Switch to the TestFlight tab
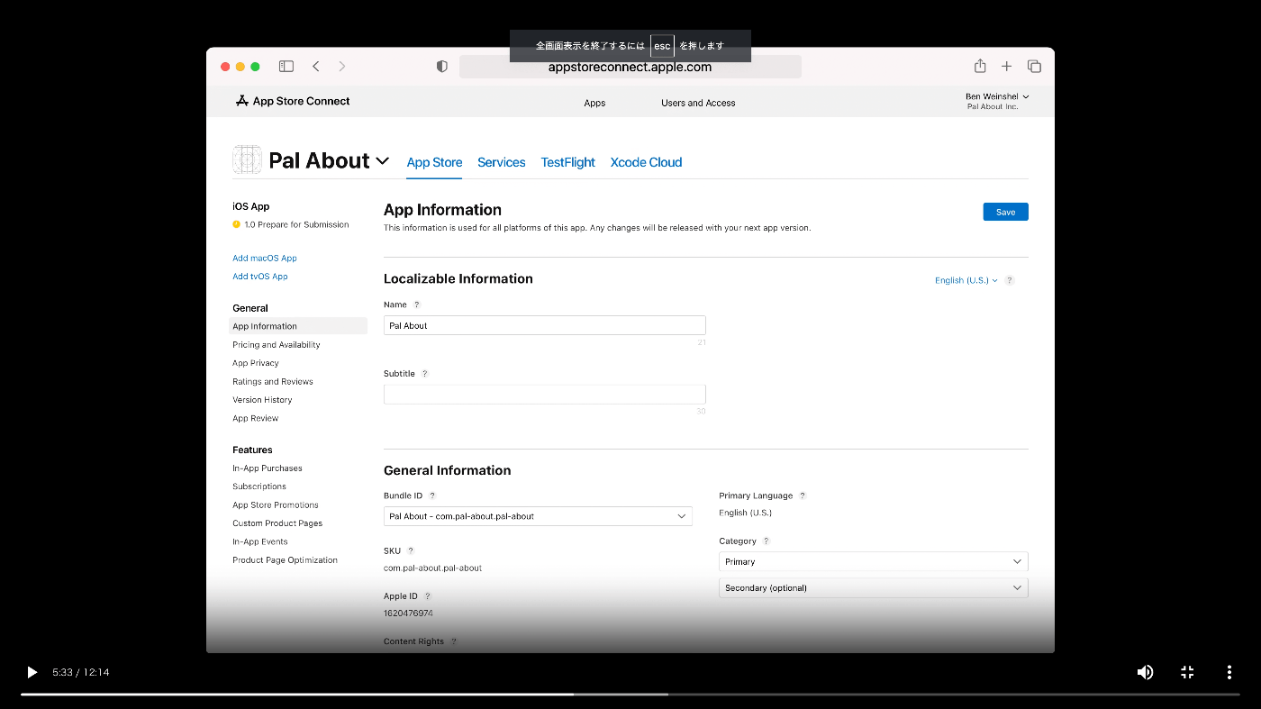The height and width of the screenshot is (709, 1261). [x=567, y=162]
